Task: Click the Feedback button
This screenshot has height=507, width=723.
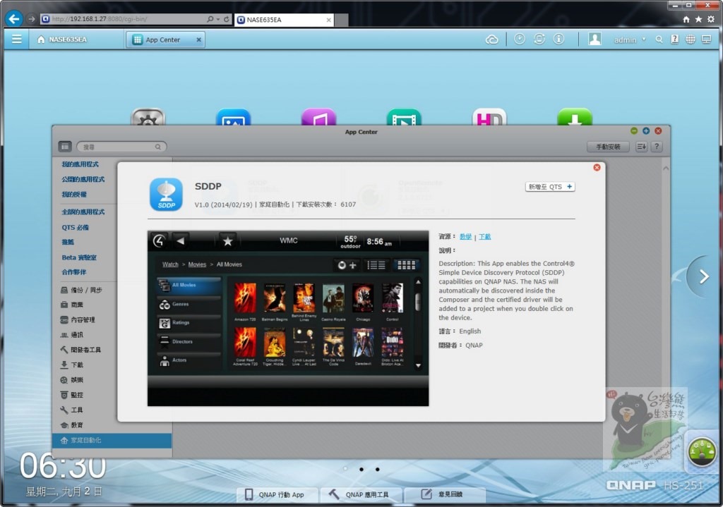Action: 445,494
